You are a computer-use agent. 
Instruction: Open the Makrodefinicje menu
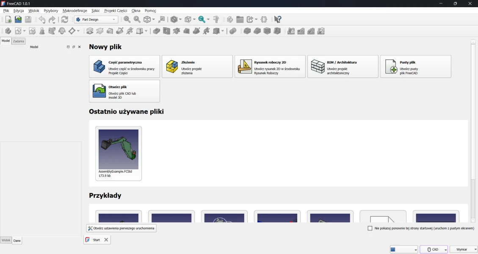pos(75,11)
